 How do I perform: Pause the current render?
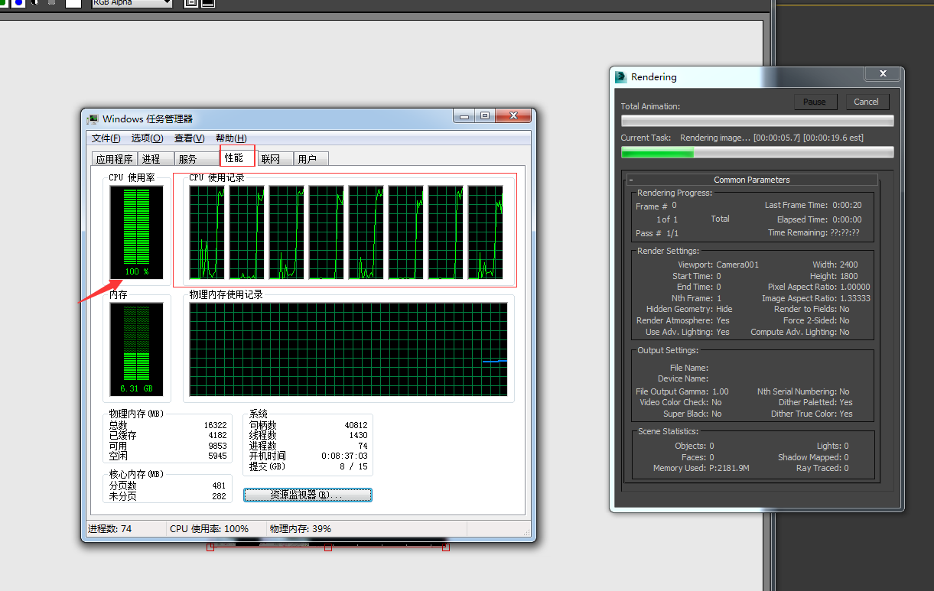pyautogui.click(x=815, y=102)
